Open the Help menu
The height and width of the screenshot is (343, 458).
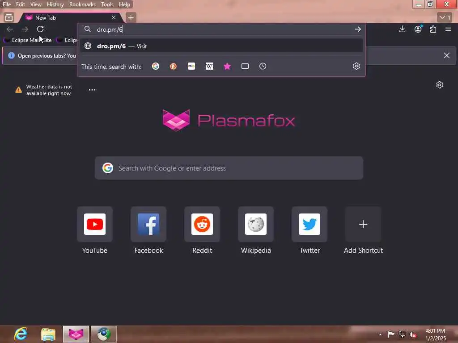tap(124, 4)
